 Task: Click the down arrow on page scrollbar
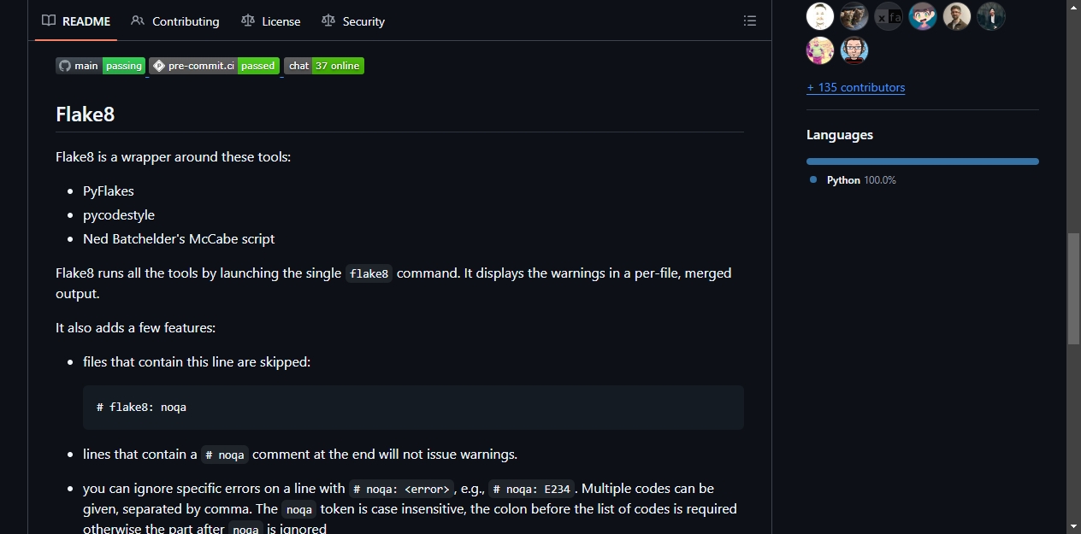point(1073,526)
